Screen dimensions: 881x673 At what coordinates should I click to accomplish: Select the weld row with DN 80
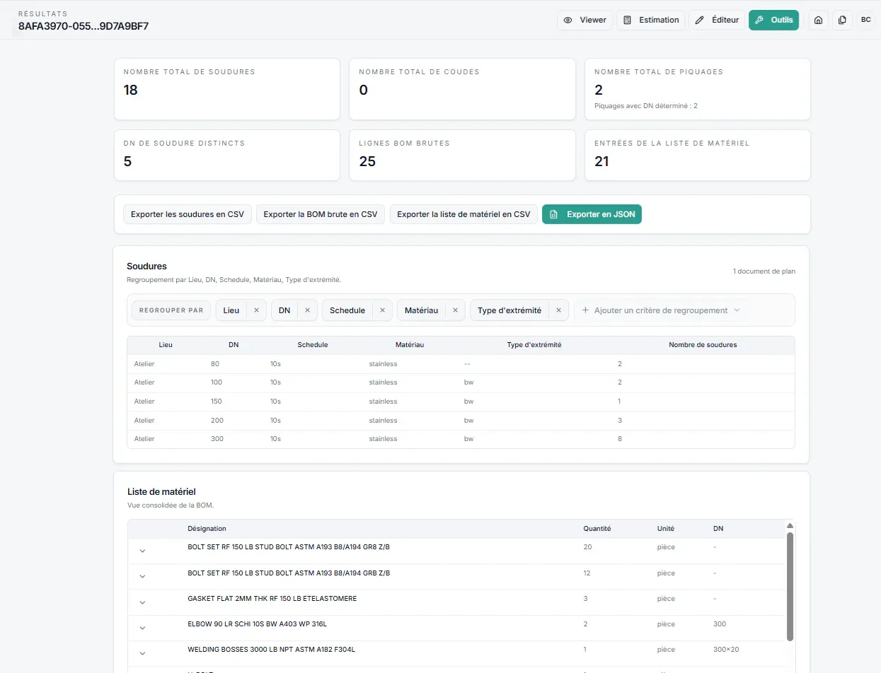(x=461, y=364)
